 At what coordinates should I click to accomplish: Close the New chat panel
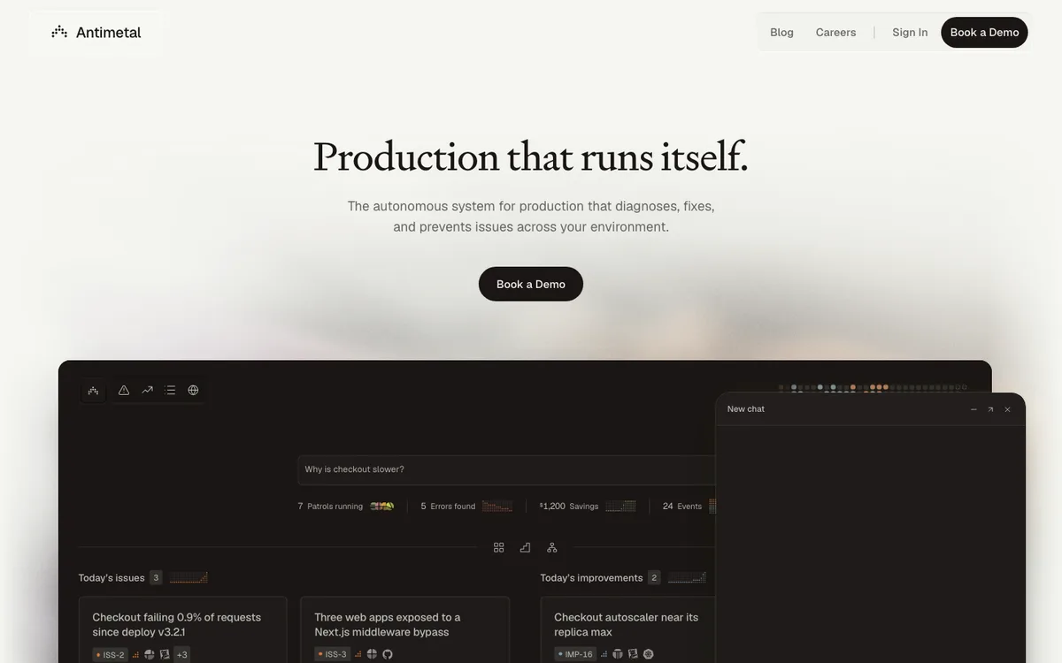click(x=1007, y=409)
